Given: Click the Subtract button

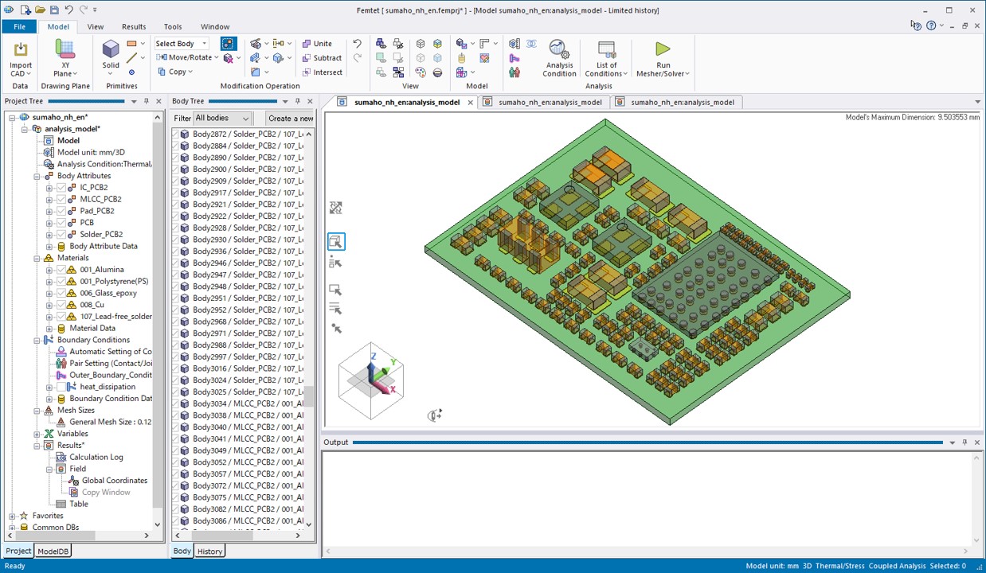Looking at the screenshot, I should point(321,58).
